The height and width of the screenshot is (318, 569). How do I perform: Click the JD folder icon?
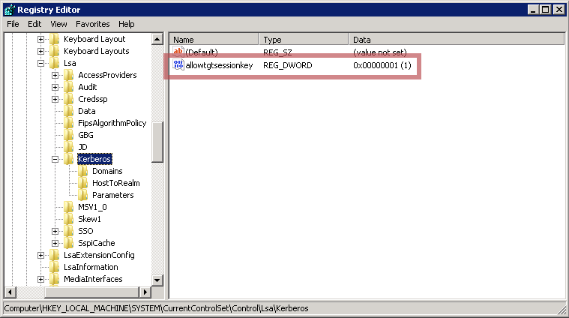(68, 147)
